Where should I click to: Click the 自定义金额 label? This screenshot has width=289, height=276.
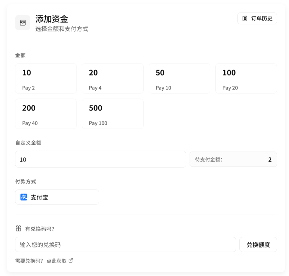[28, 143]
